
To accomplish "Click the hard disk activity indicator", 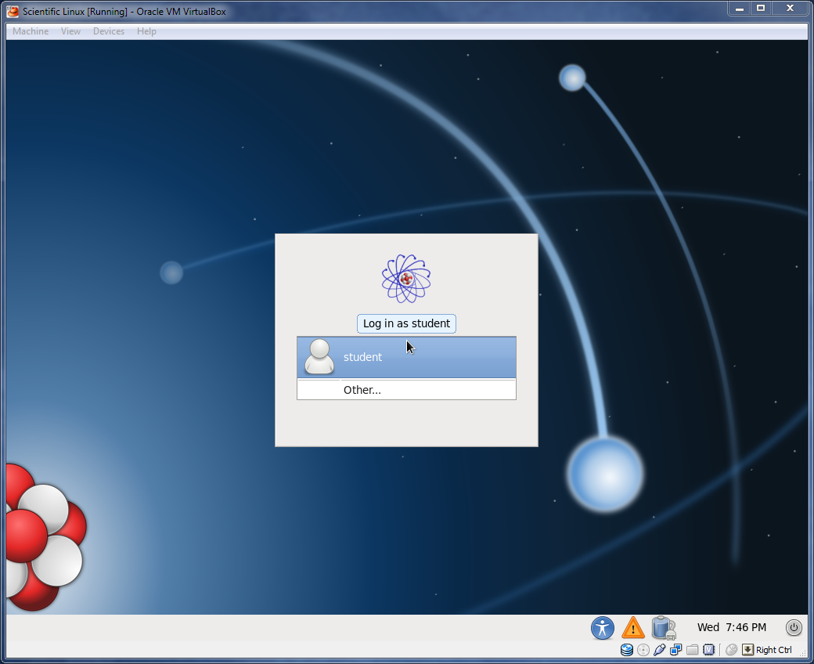I will (x=627, y=650).
